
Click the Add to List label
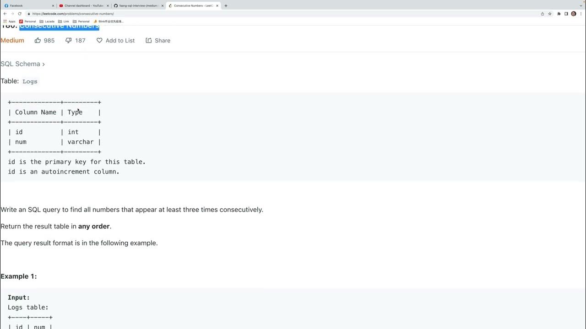(x=120, y=41)
